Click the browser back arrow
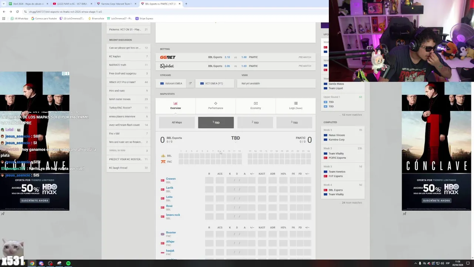The height and width of the screenshot is (267, 474). 4,11
